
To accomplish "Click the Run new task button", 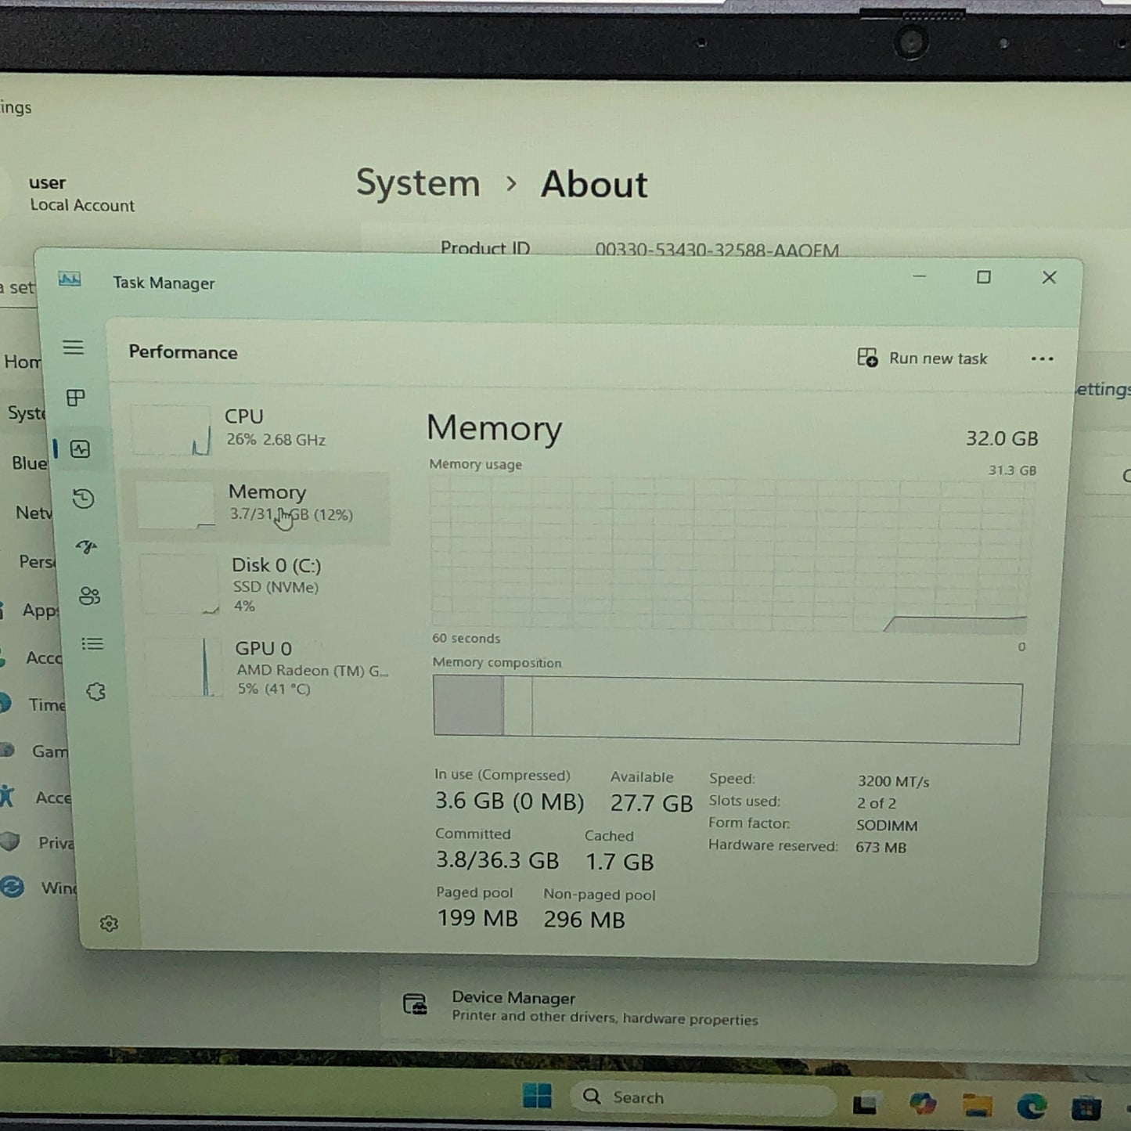I will 923,358.
